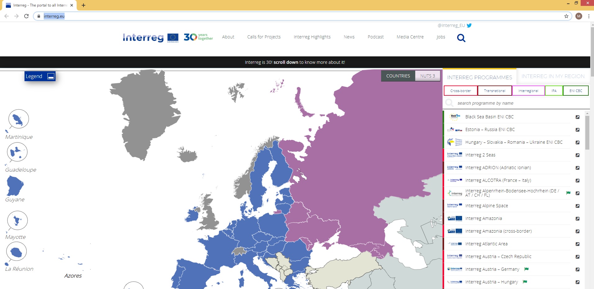Image resolution: width=594 pixels, height=289 pixels.
Task: Go back to the previous page
Action: [x=7, y=16]
